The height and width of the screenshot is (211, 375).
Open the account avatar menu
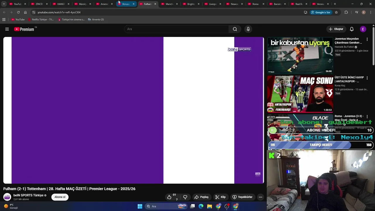tap(363, 29)
